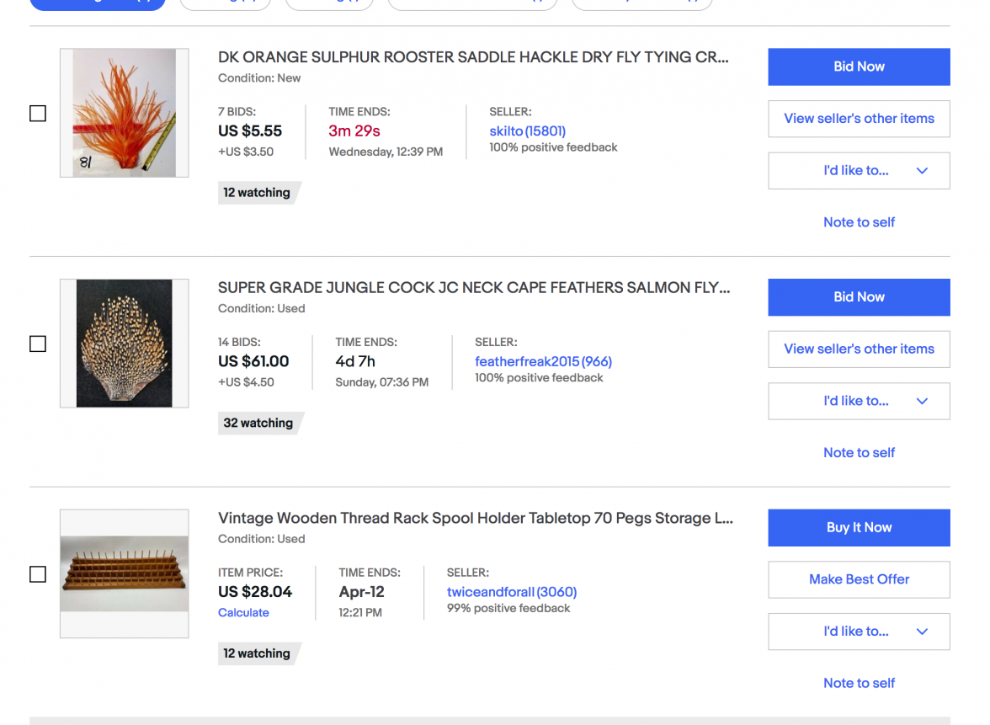Screen dimensions: 990x725
Task: Calculate shipping for the thread rack
Action: pos(243,613)
